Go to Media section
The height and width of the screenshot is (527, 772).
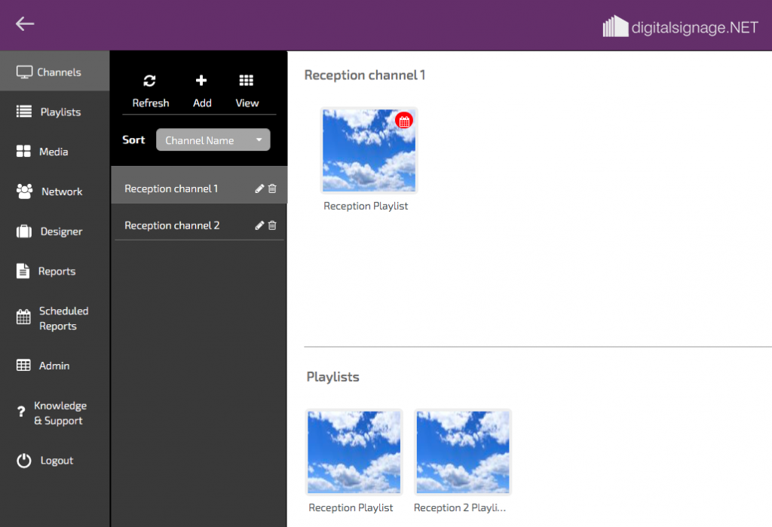click(54, 152)
